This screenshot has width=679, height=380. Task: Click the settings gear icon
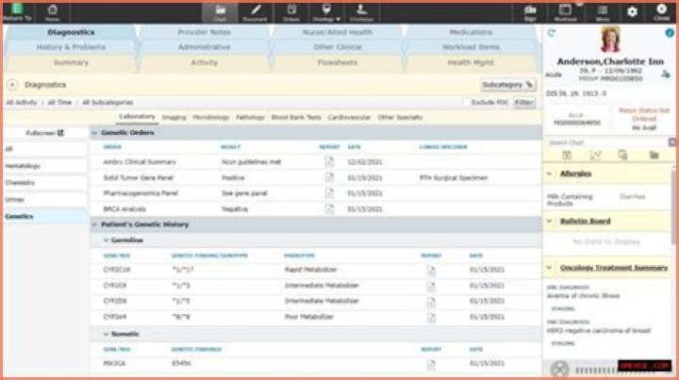632,12
